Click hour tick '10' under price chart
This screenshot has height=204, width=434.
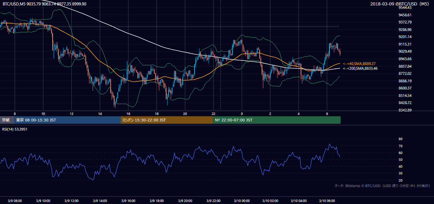pos(43,114)
